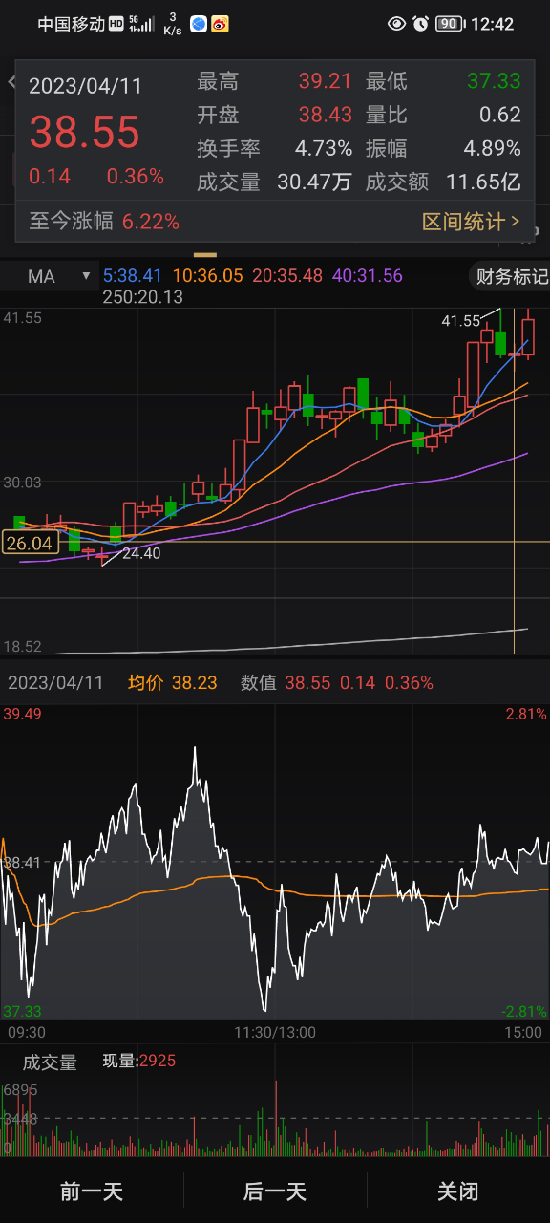Tap the 财务标记 financial markers button
Screen dimensions: 550x1223
click(512, 277)
